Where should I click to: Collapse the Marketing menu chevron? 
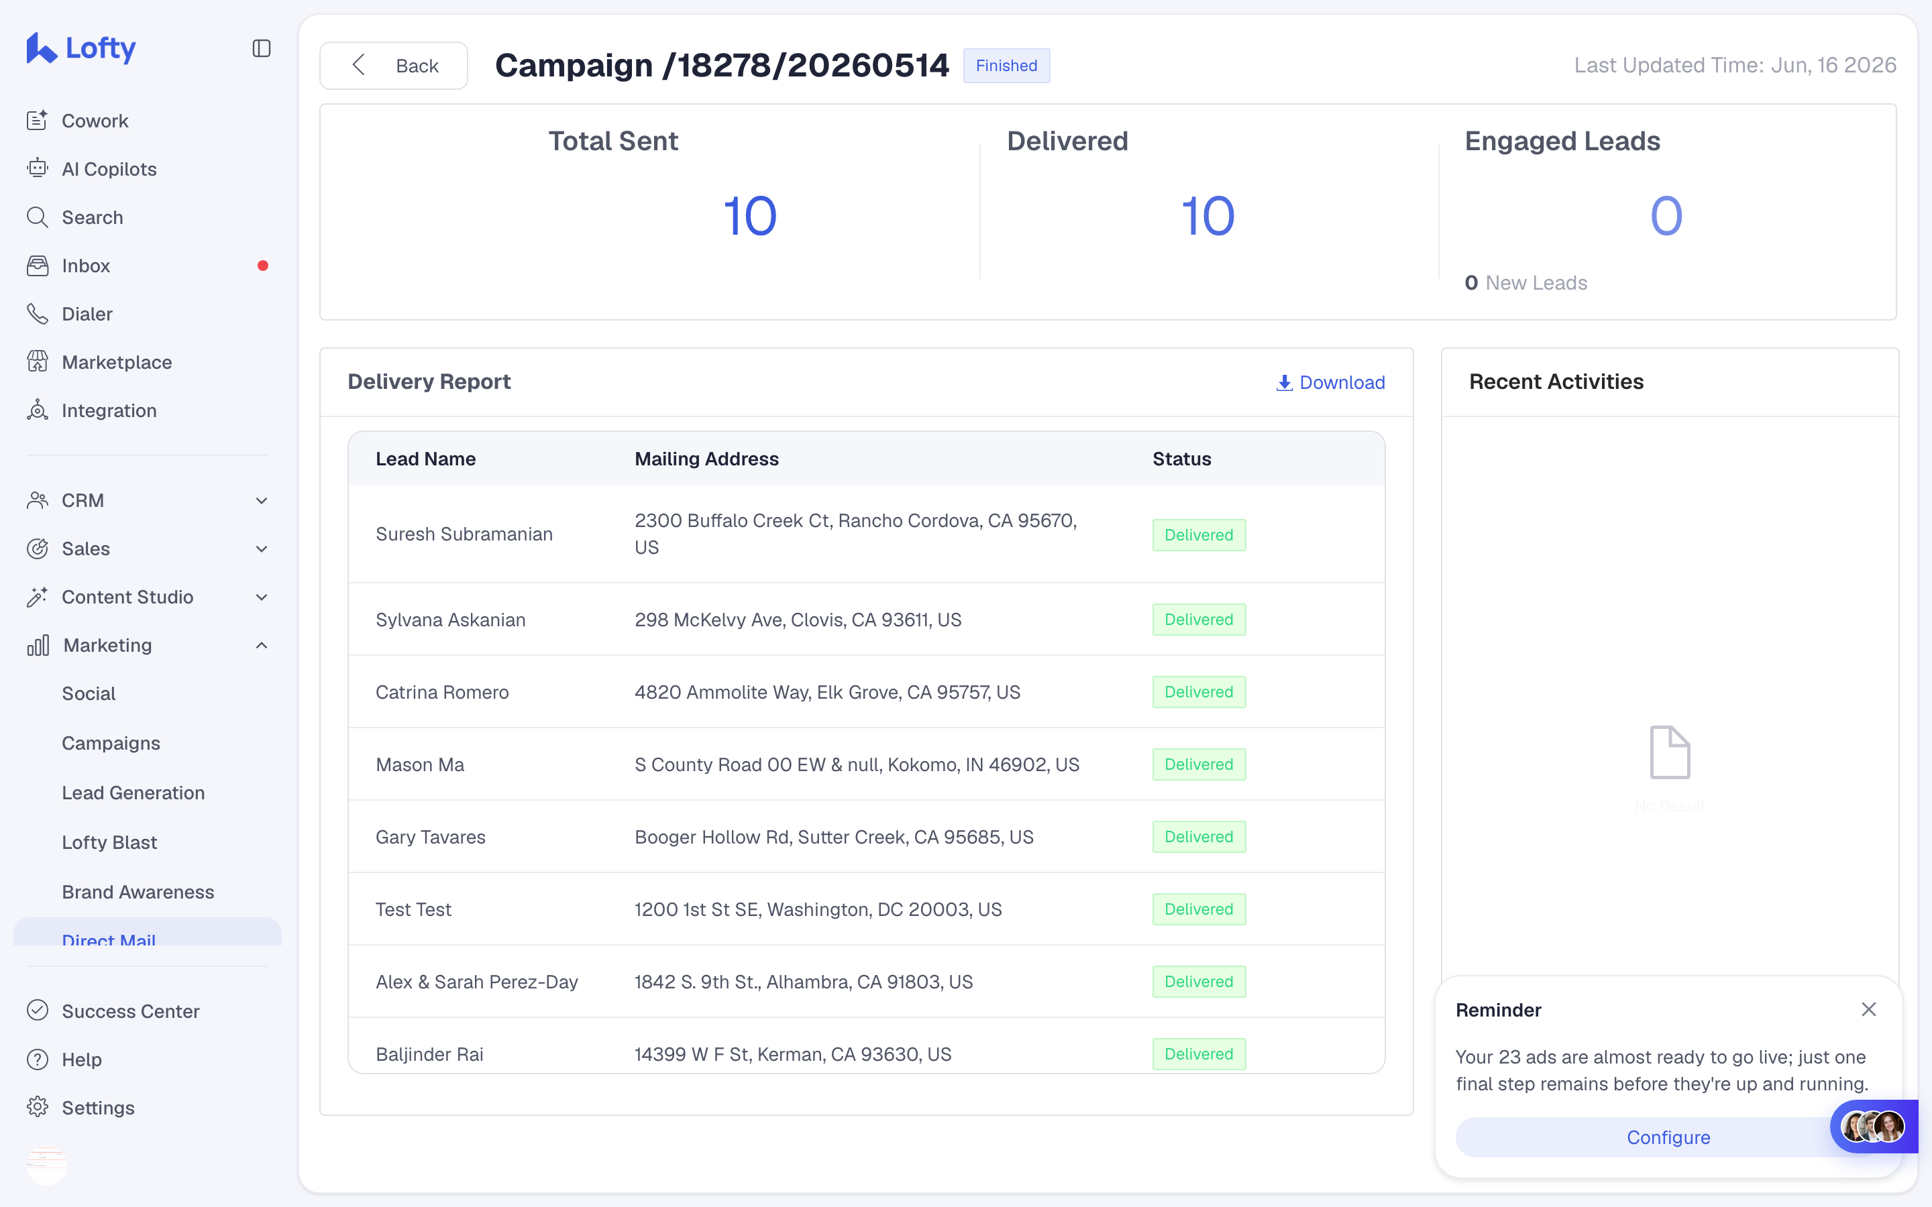point(261,645)
